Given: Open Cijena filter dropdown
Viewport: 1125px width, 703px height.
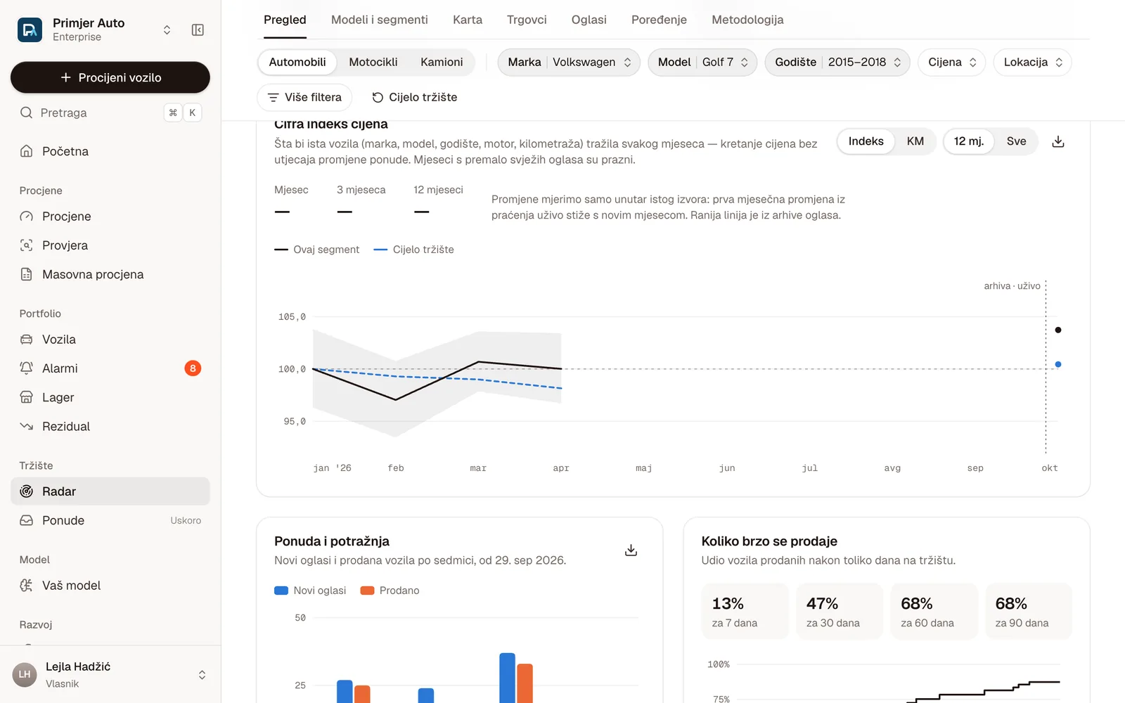Looking at the screenshot, I should tap(952, 62).
